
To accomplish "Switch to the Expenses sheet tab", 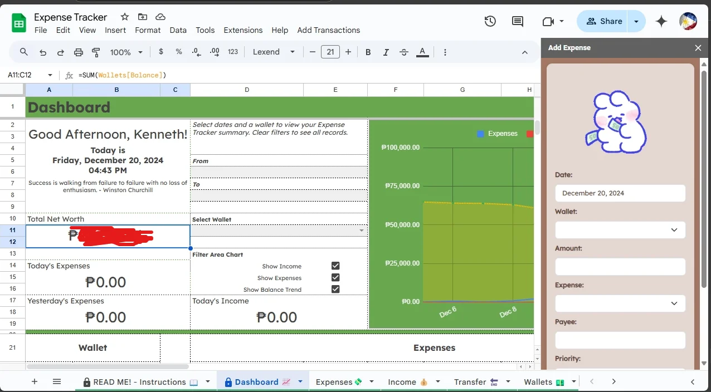I will coord(339,381).
